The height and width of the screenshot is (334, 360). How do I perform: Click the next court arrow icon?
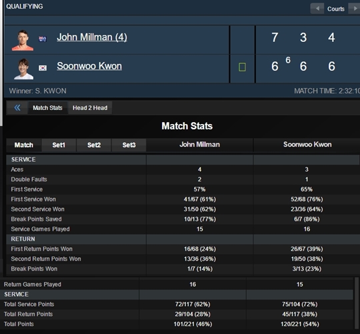point(354,9)
